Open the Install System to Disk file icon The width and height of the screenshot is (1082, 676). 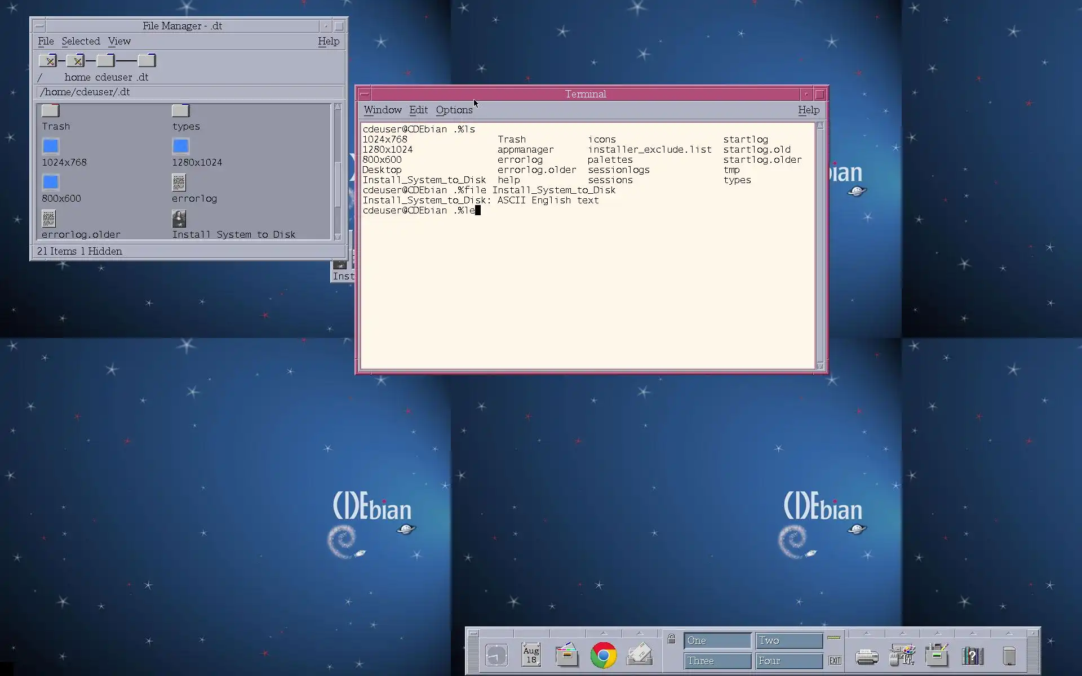click(179, 219)
